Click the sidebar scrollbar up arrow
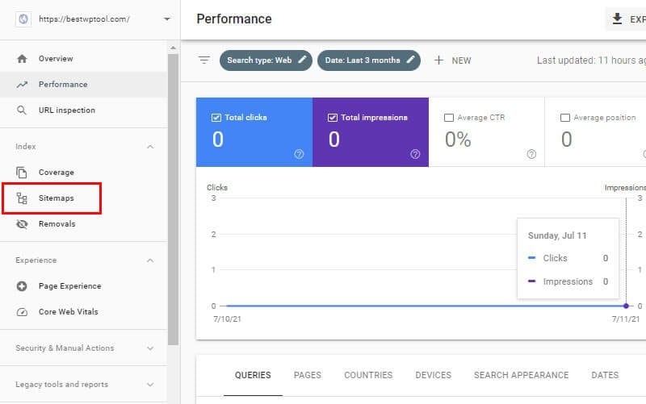The image size is (646, 404). (173, 48)
